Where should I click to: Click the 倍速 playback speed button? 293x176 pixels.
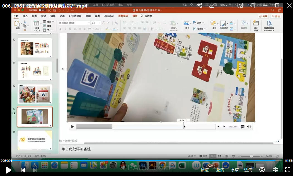coord(205,170)
